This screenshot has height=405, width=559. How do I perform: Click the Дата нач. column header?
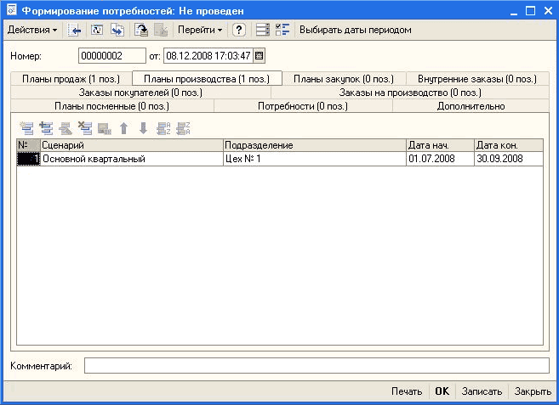point(440,145)
